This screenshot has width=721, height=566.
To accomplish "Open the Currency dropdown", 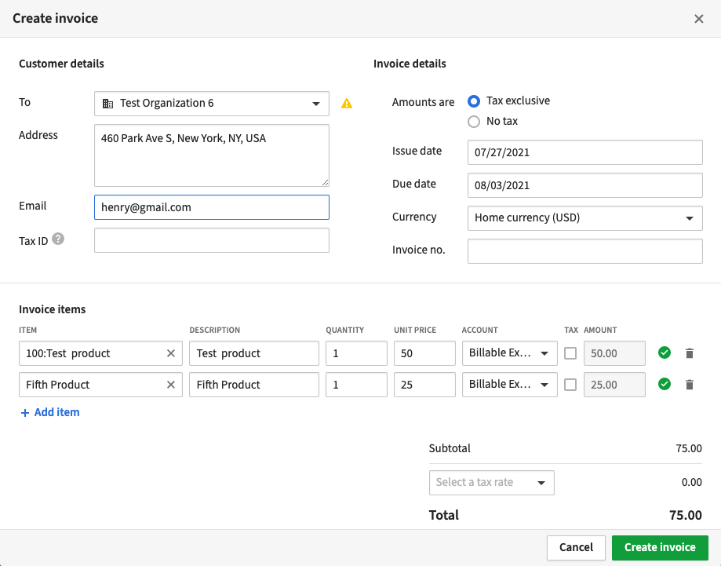I will (584, 217).
